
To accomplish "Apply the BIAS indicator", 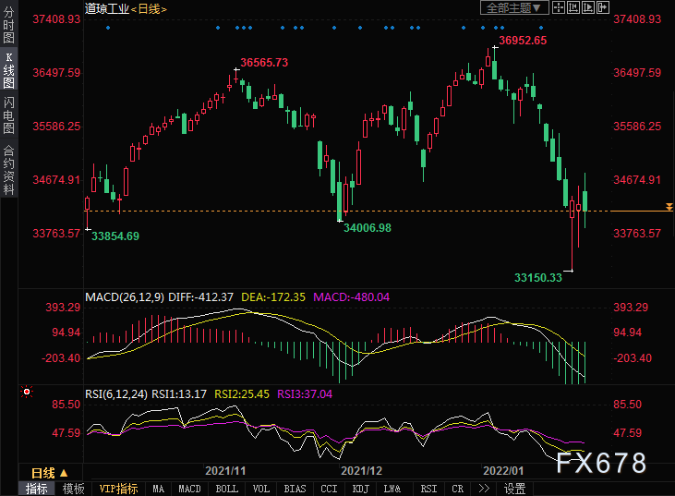I will coord(295,489).
